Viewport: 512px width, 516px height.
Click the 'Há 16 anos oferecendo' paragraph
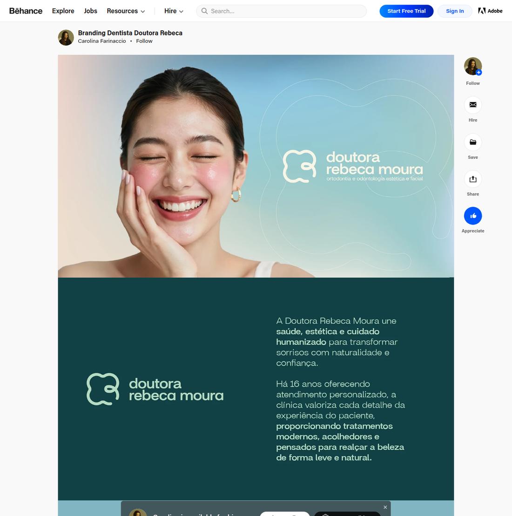(x=340, y=421)
